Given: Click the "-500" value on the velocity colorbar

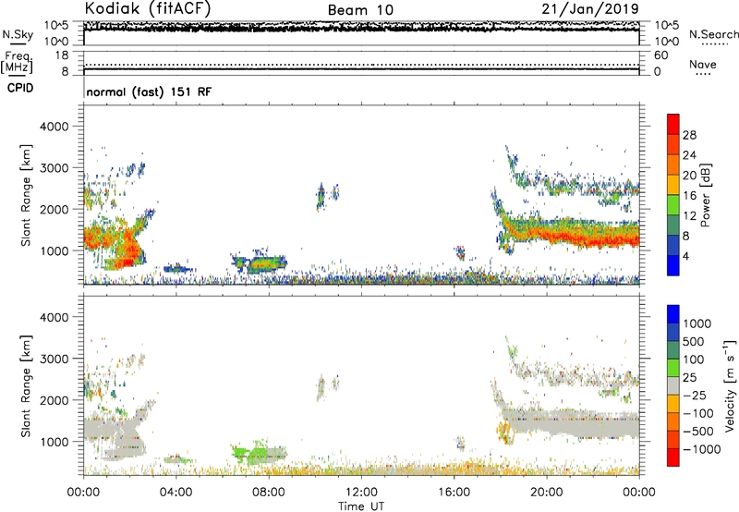Looking at the screenshot, I should (x=698, y=432).
